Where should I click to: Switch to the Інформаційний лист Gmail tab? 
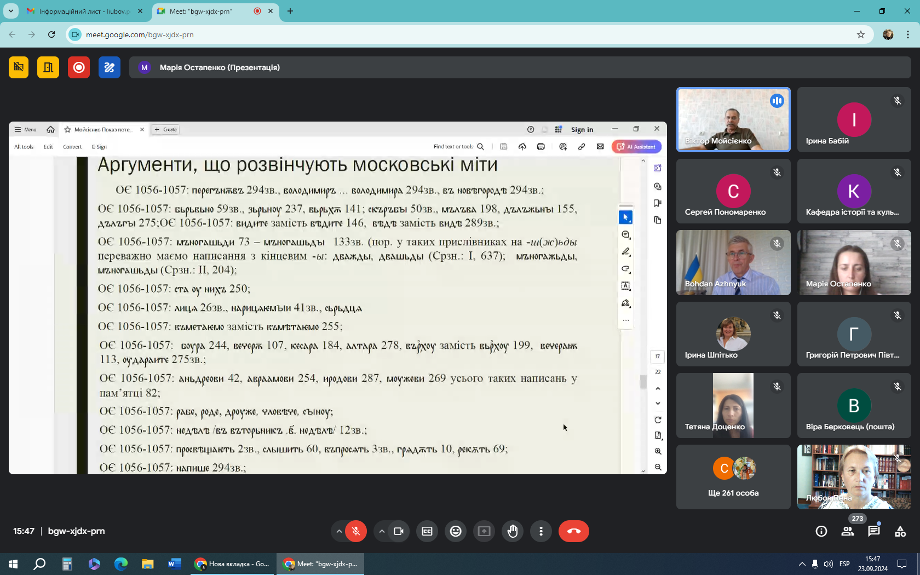pyautogui.click(x=84, y=11)
